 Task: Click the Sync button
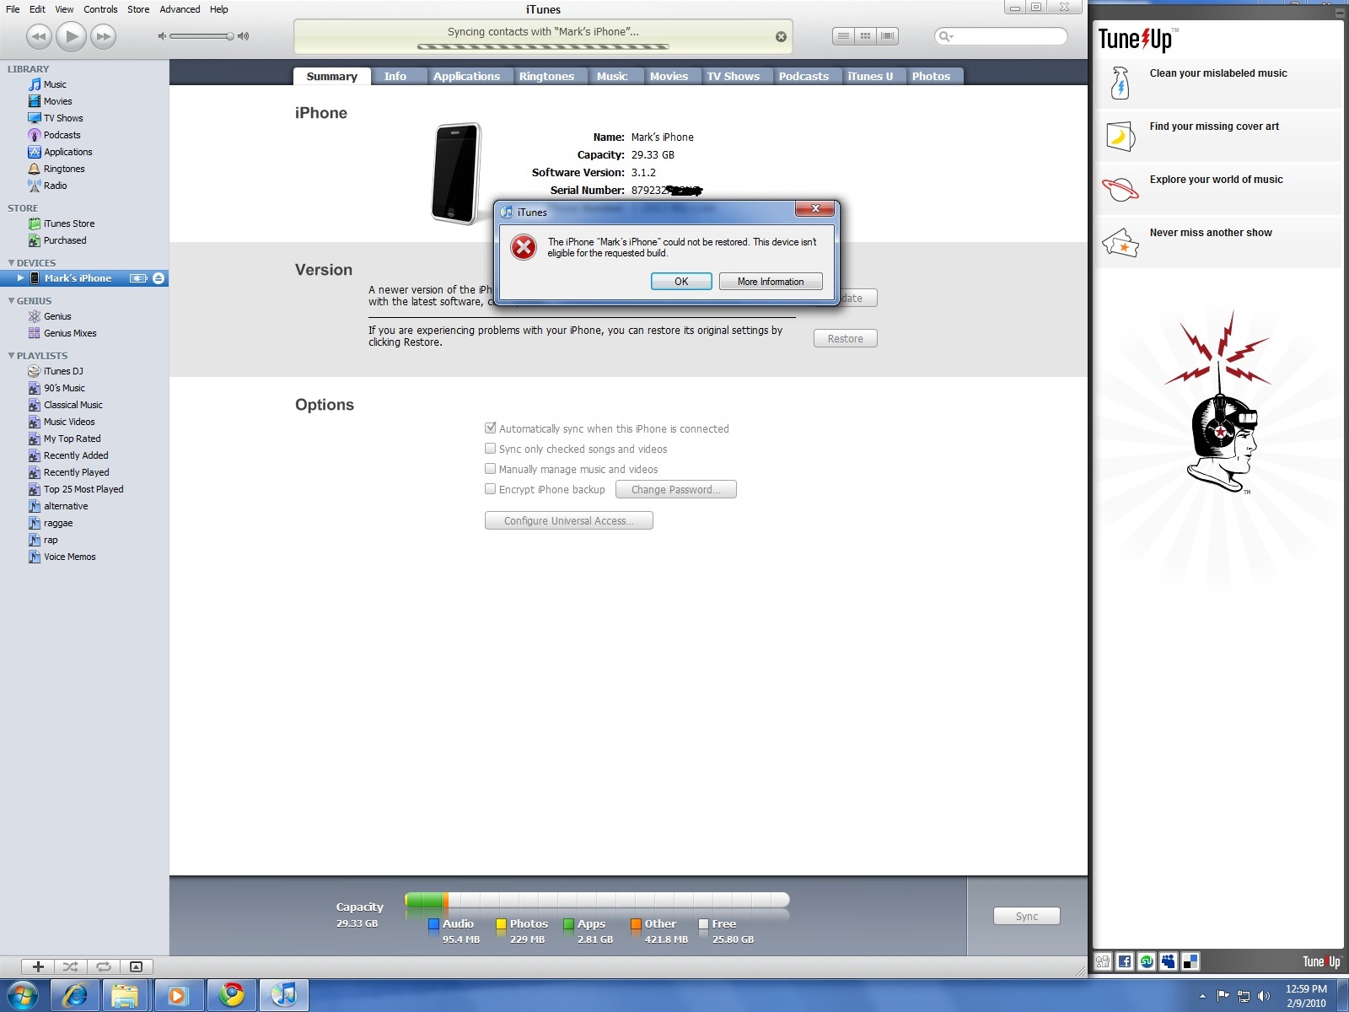pos(1026,916)
